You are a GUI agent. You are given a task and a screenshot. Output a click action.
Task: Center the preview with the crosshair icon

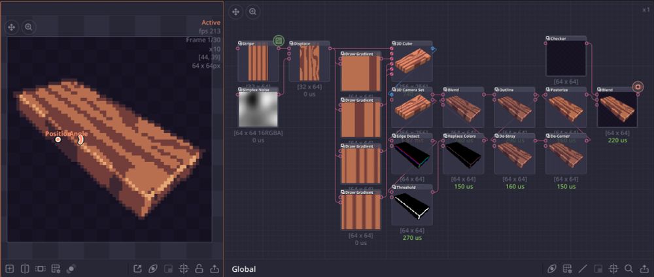click(x=184, y=269)
